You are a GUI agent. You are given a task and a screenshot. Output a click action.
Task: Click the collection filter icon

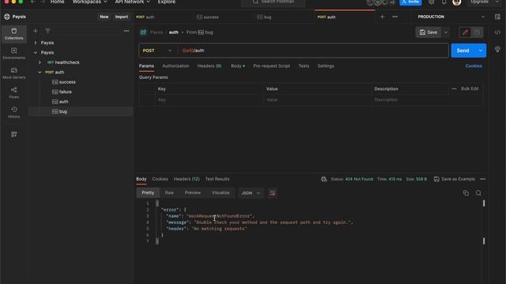(47, 31)
